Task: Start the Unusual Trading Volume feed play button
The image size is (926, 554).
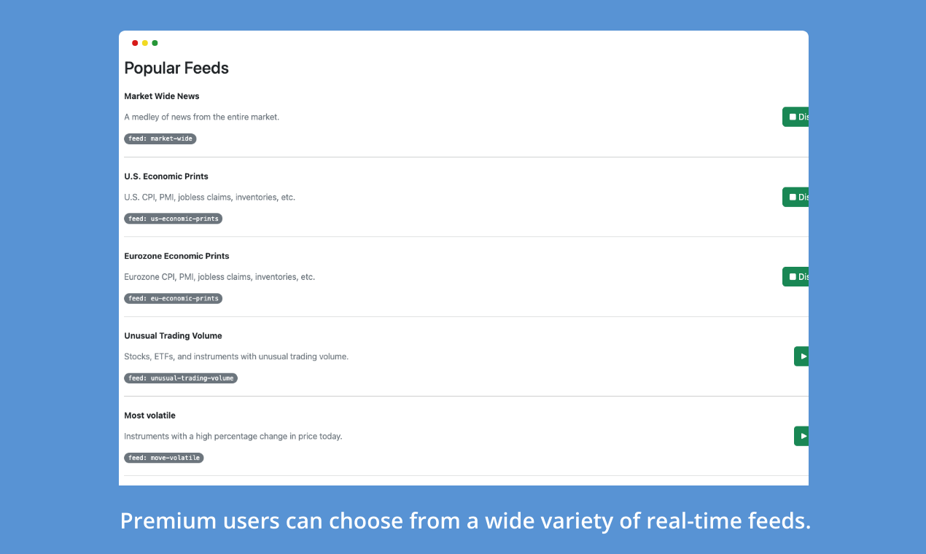Action: pos(801,356)
